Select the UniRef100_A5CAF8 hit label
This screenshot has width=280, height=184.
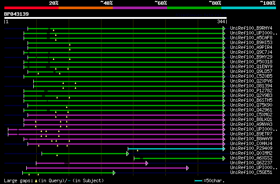click(x=251, y=38)
